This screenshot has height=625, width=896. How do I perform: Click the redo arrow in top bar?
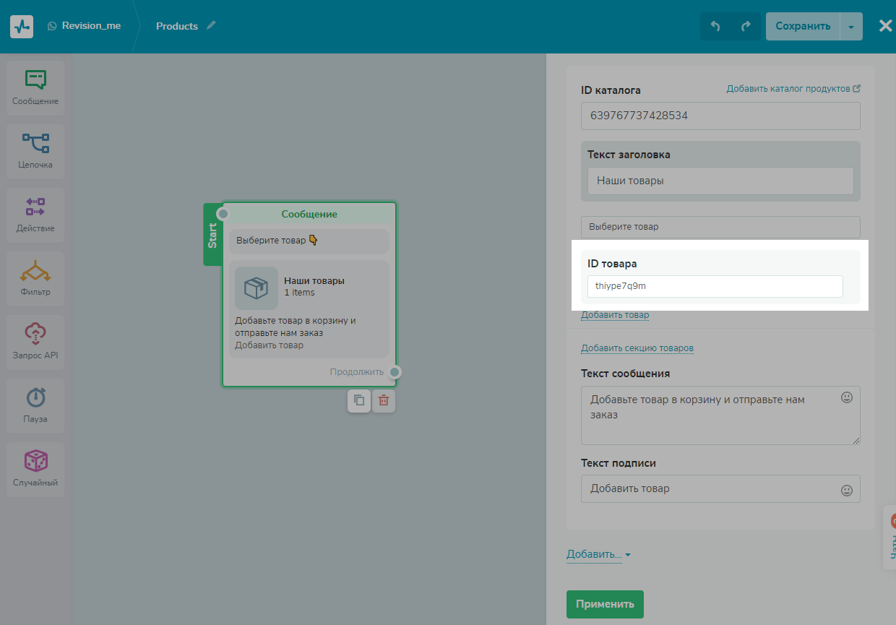[746, 27]
